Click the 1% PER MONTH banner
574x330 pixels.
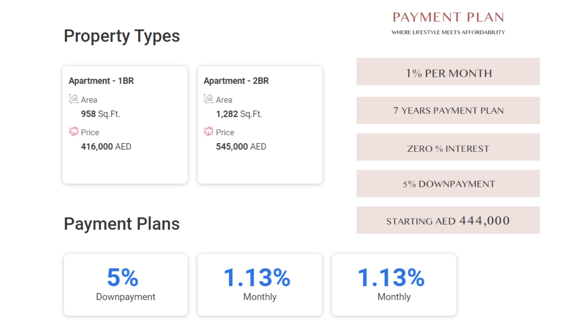(448, 72)
